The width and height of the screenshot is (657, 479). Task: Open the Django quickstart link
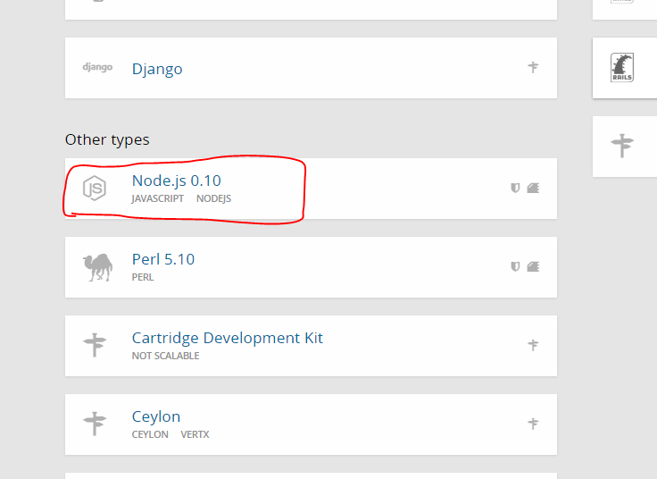pos(157,69)
